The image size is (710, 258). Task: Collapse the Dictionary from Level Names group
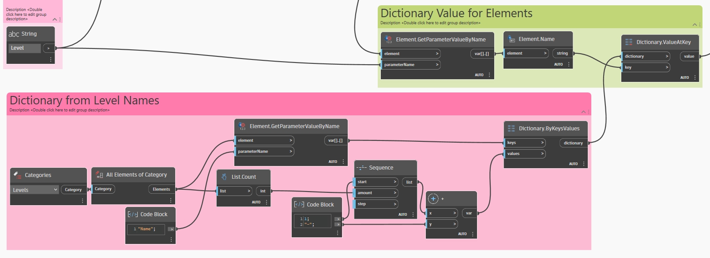point(583,112)
